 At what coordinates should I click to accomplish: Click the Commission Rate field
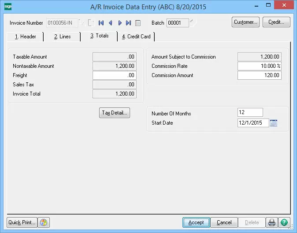[259, 66]
